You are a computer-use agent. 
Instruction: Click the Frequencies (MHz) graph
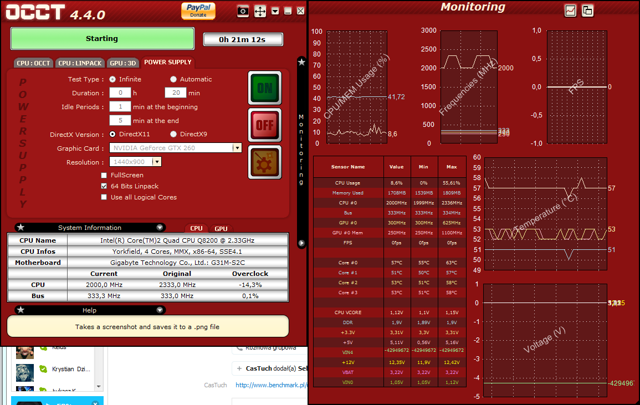click(469, 87)
